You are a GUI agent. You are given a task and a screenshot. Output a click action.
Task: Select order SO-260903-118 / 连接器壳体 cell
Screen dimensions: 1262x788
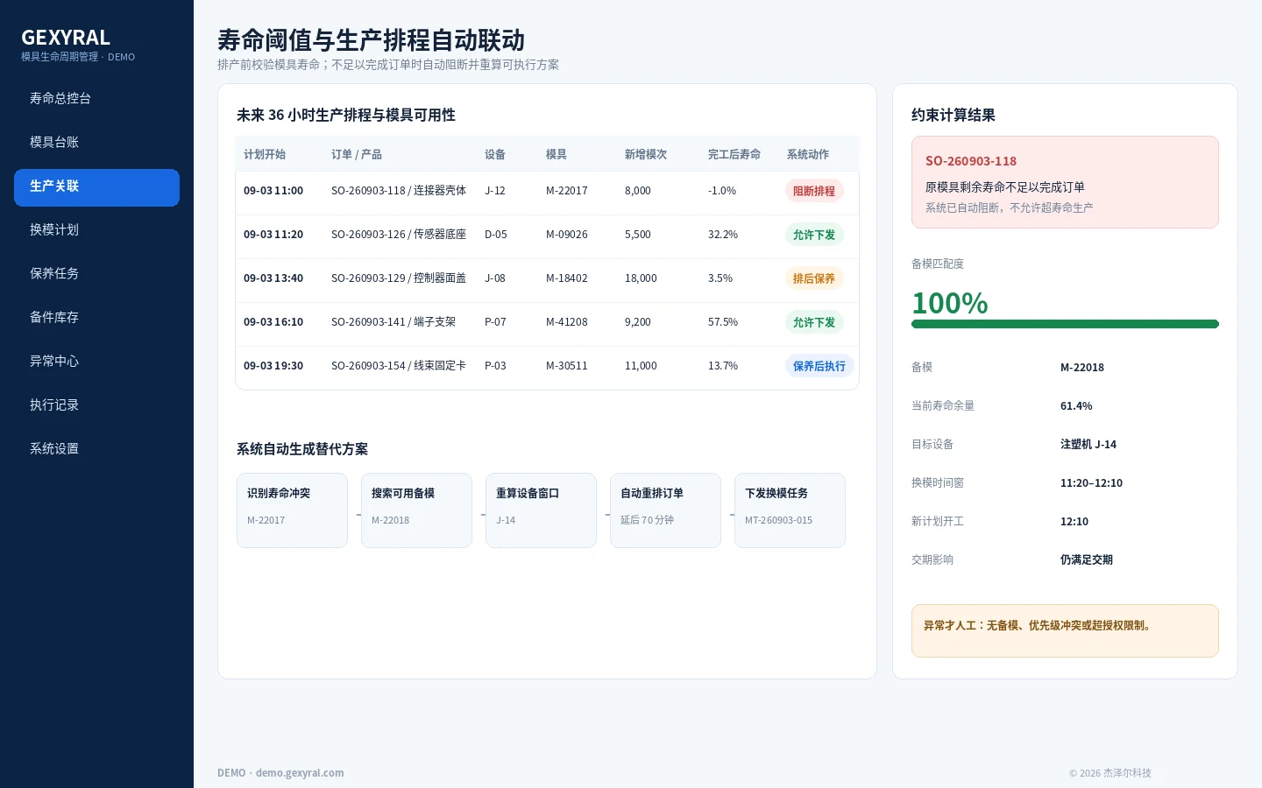tap(399, 191)
